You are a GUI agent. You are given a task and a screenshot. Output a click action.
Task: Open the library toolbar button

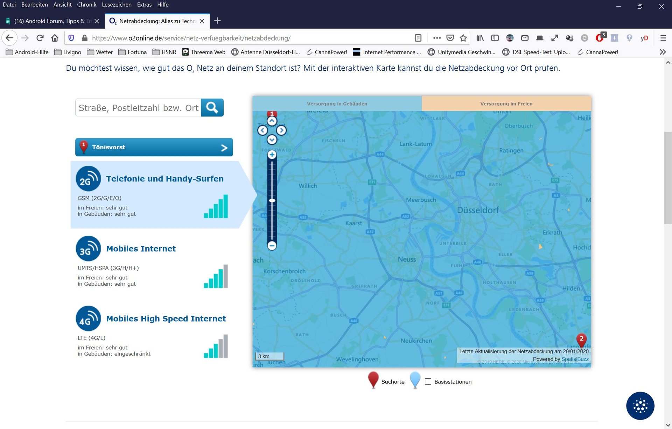pyautogui.click(x=480, y=38)
